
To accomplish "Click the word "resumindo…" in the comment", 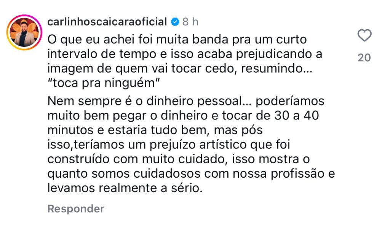I will [x=277, y=68].
